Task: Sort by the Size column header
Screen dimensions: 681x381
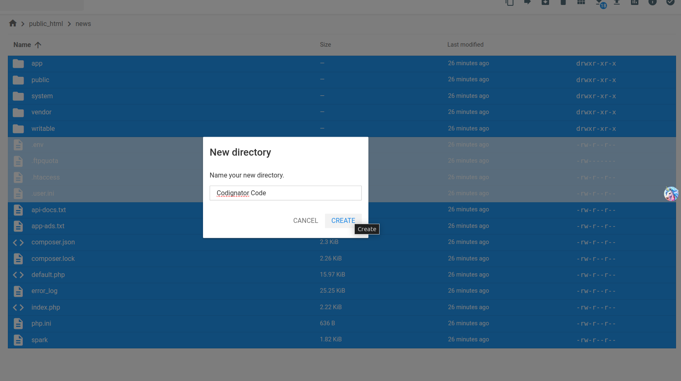Action: 325,45
